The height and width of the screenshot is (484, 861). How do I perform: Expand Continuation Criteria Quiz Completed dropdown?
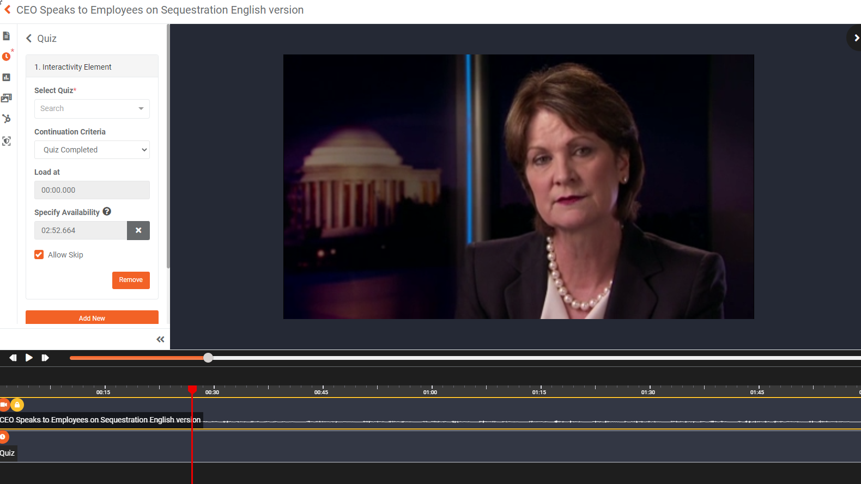click(92, 150)
